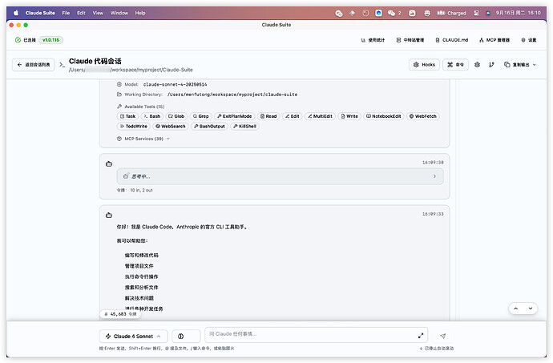553x363 pixels.
Task: Open the 中转站管理 relay management page
Action: click(410, 40)
